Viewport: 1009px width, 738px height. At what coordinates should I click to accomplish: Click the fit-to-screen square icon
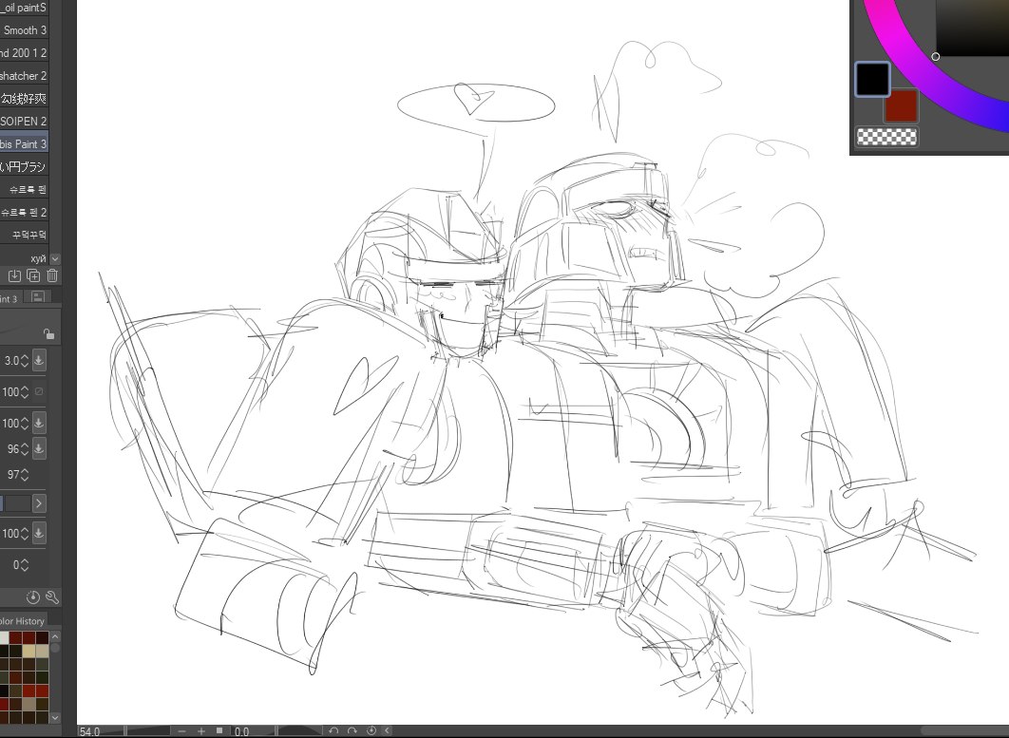[x=219, y=731]
